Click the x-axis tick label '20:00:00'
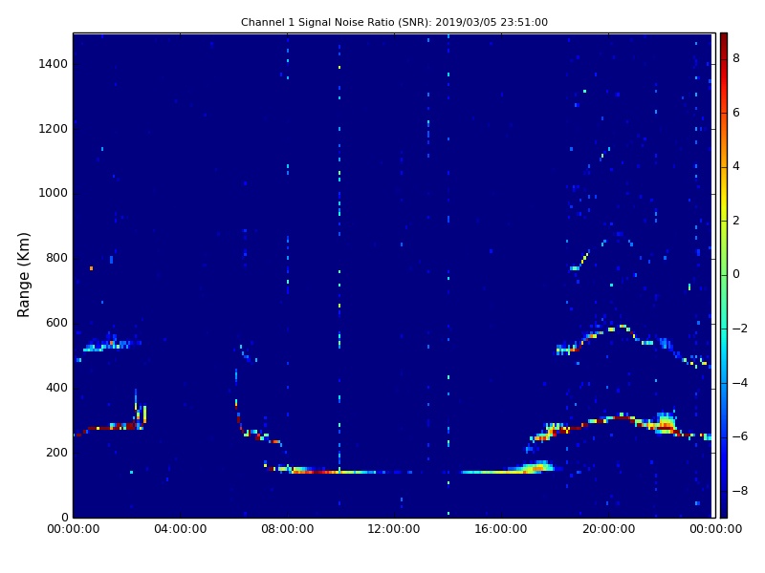Image resolution: width=765 pixels, height=573 pixels. (x=608, y=529)
